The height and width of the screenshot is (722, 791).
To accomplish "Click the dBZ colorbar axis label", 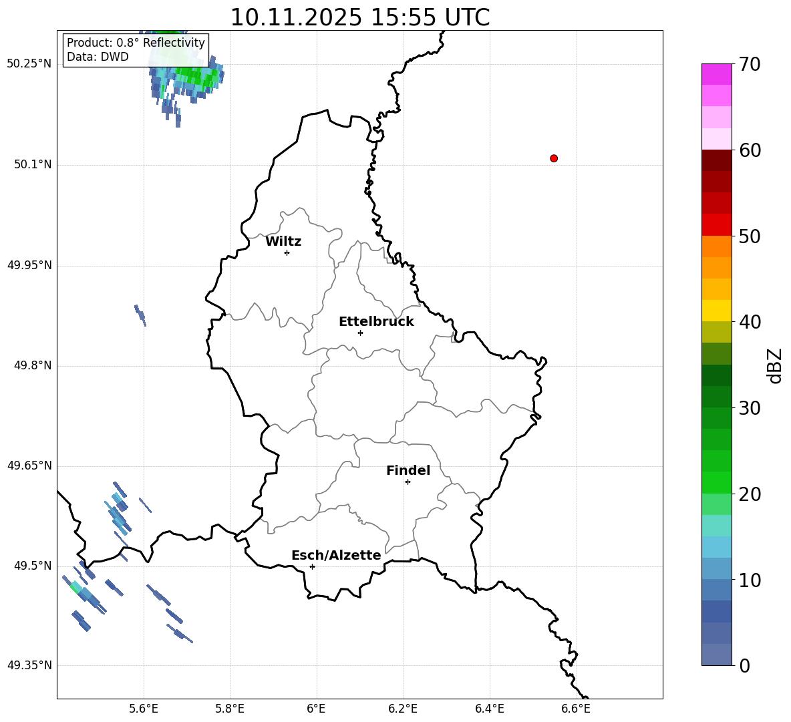I will click(774, 365).
